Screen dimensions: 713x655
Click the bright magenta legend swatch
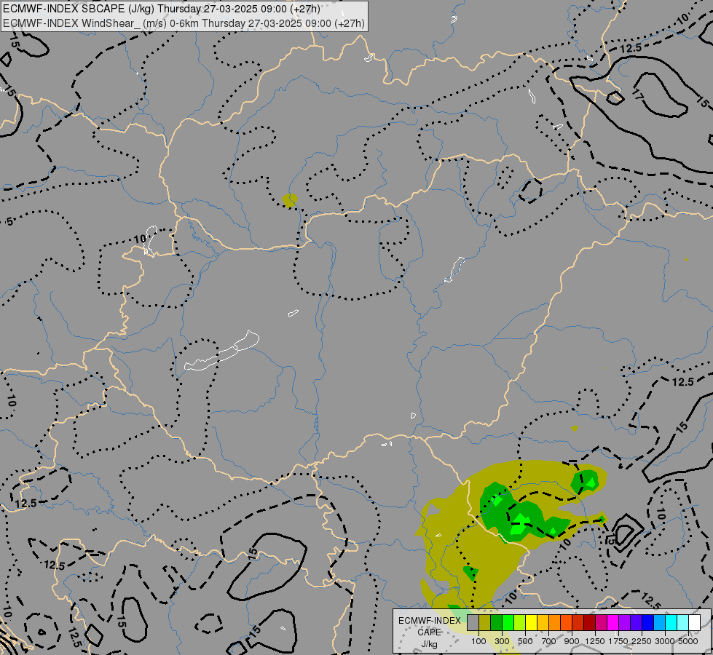612,622
